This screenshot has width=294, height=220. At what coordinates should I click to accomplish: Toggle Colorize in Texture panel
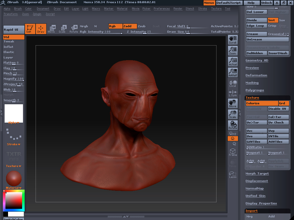pos(262,103)
